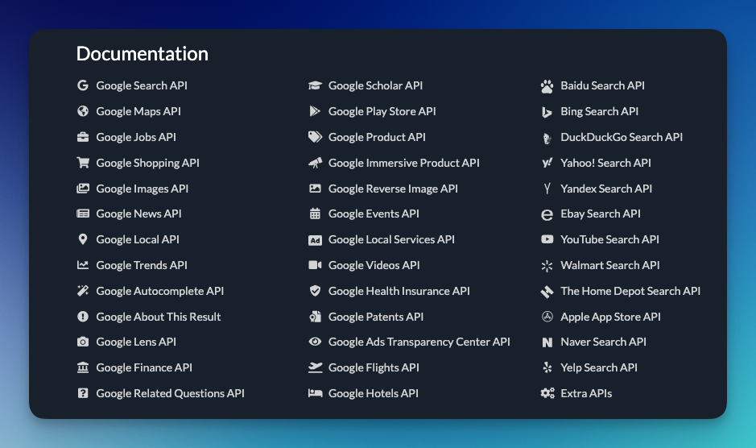Open the Yandex Search API link

[x=606, y=189]
